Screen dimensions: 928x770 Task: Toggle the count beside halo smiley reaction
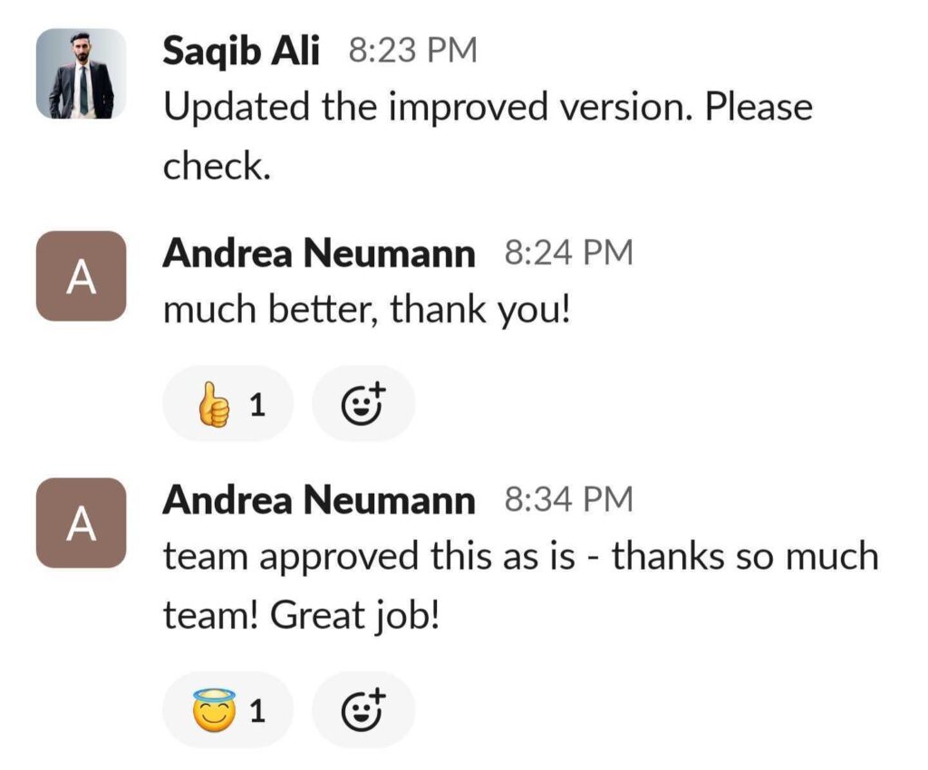click(x=257, y=710)
